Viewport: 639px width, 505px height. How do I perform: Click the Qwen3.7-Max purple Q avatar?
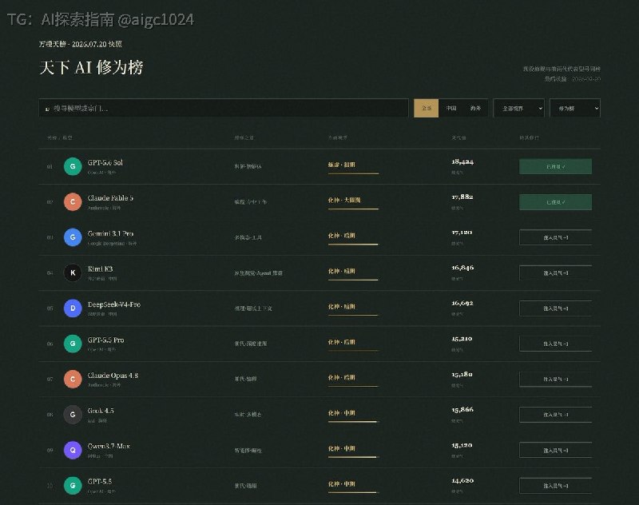pos(73,450)
